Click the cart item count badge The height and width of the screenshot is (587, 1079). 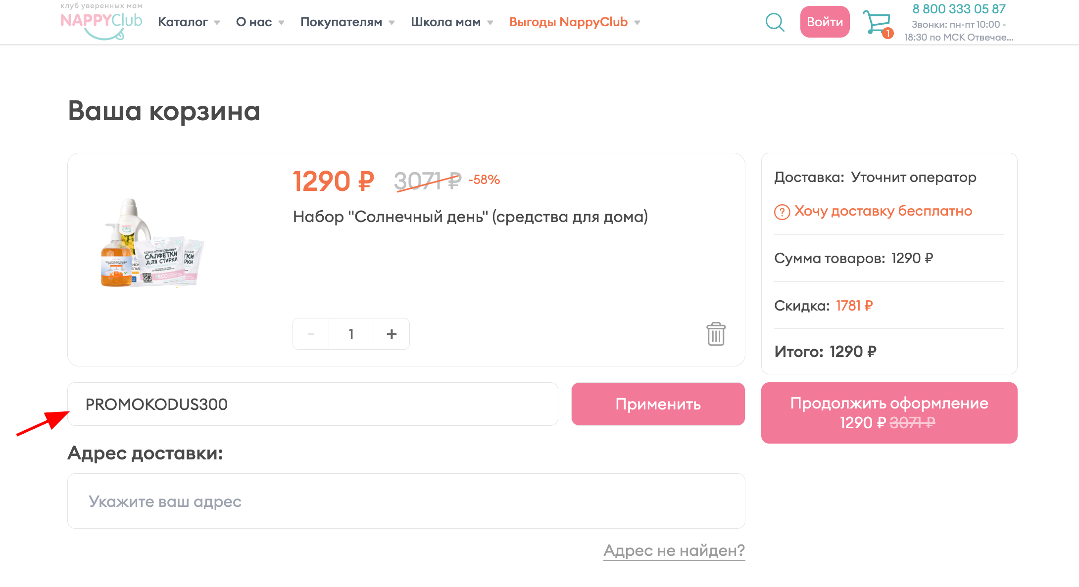[x=888, y=33]
